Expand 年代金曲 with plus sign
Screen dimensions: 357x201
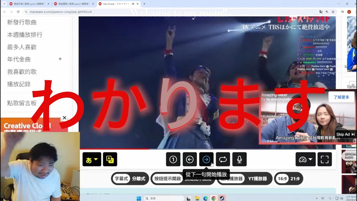point(60,59)
